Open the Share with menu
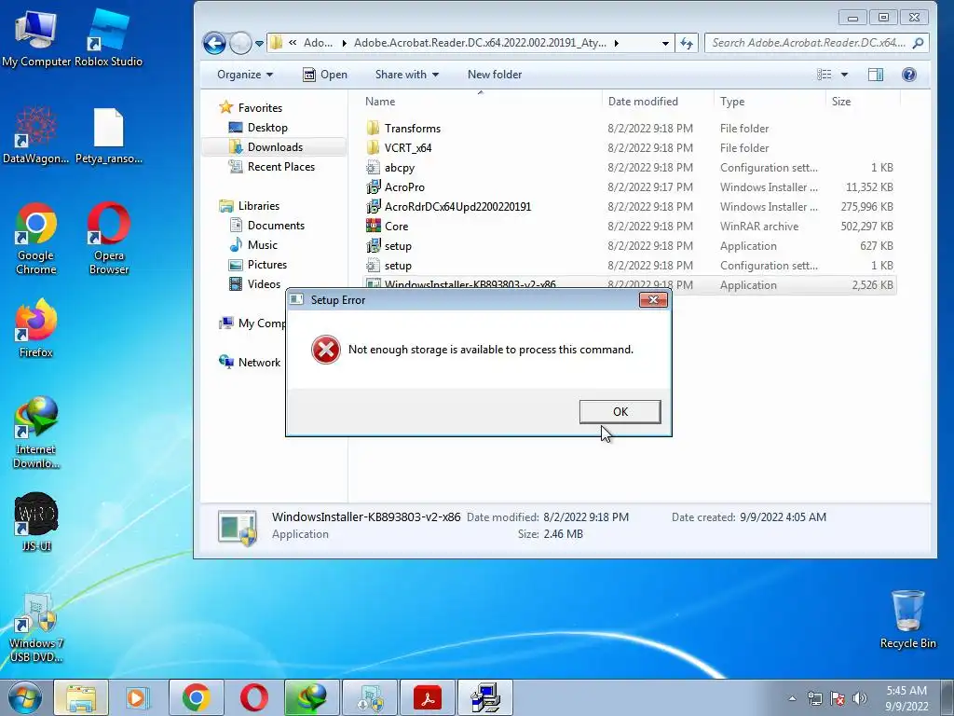The image size is (954, 716). [406, 75]
